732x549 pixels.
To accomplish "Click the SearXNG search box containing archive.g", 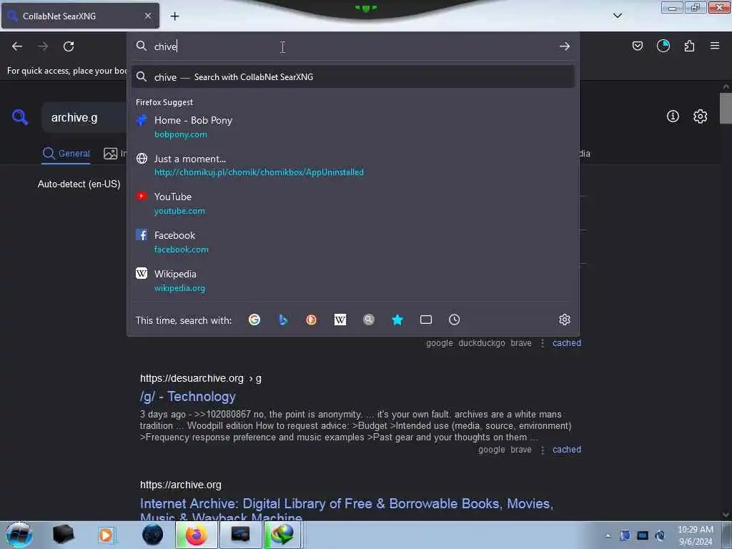I will 84,118.
